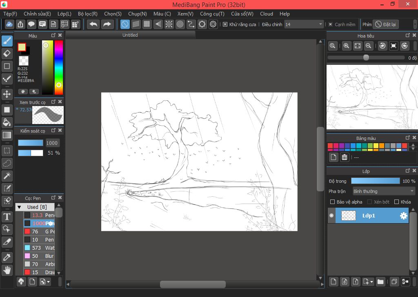This screenshot has height=297, width=418.
Task: Enable the Bảo vệ alpha checkbox
Action: tap(332, 202)
